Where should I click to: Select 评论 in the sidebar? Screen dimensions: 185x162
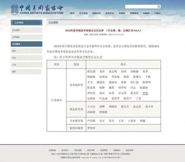coord(26,58)
